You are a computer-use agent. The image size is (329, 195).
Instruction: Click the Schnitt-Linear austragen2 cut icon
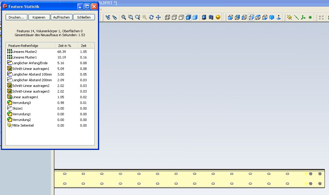pyautogui.click(x=10, y=86)
